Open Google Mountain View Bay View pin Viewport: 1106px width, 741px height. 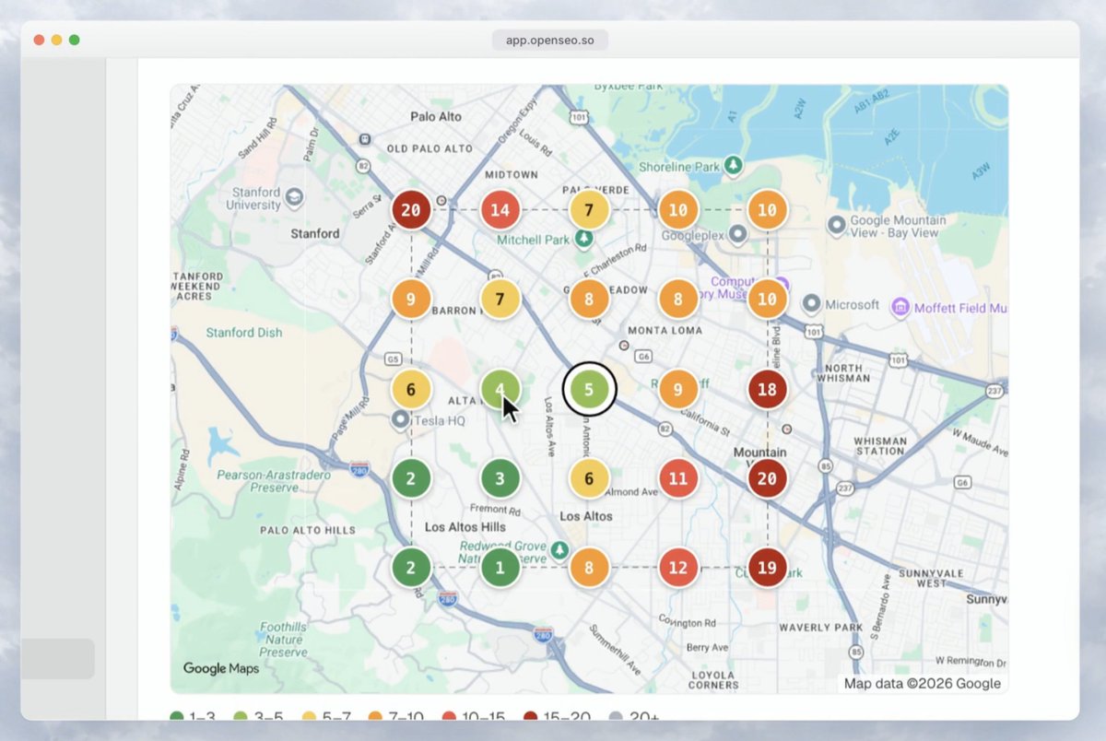coord(837,225)
